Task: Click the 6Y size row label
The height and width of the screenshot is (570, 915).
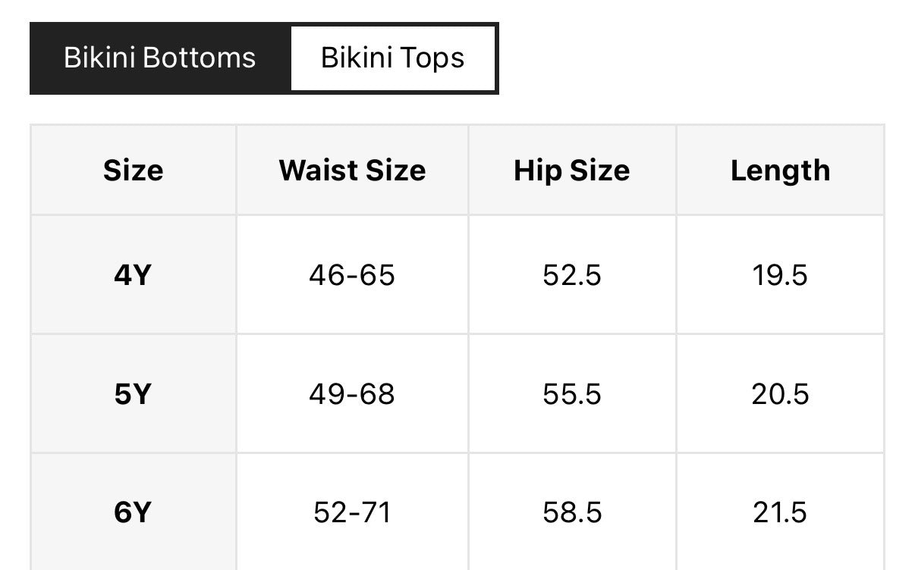Action: coord(134,513)
